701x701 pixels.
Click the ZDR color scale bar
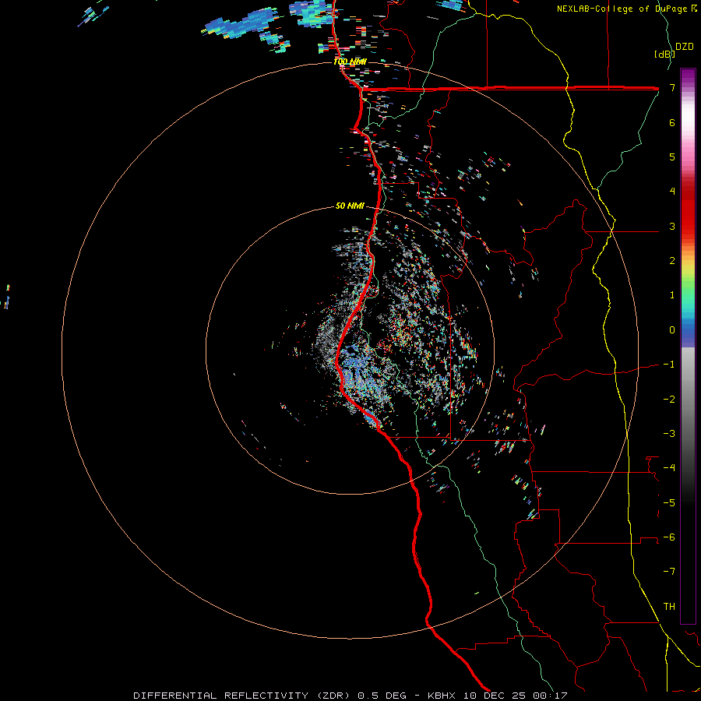[x=688, y=346]
